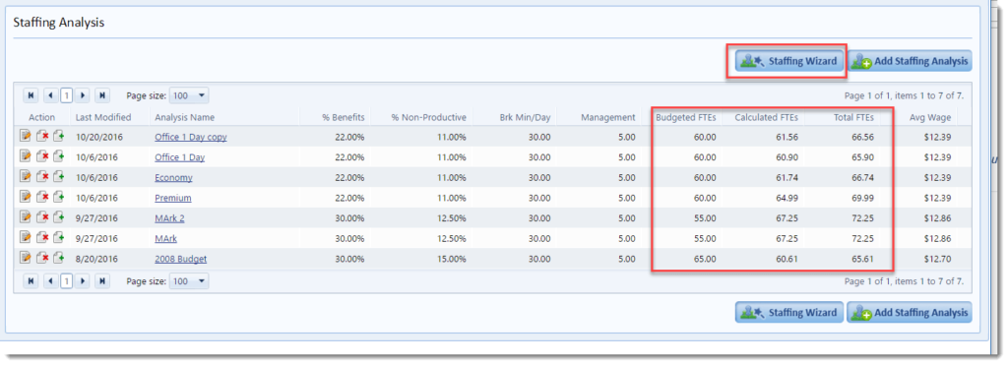Go to next page in bottom pager

(83, 280)
